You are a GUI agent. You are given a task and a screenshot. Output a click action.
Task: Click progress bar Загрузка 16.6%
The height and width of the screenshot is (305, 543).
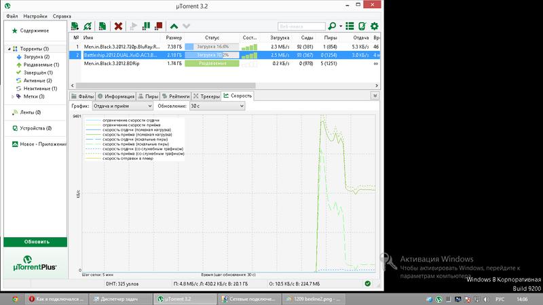tap(212, 47)
